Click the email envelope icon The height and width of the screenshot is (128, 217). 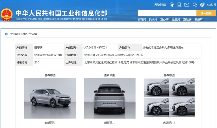186,5
